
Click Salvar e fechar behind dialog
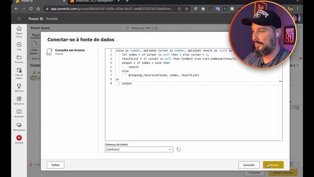tap(283, 173)
